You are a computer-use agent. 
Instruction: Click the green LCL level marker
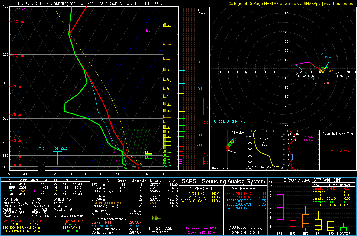coord(148,157)
